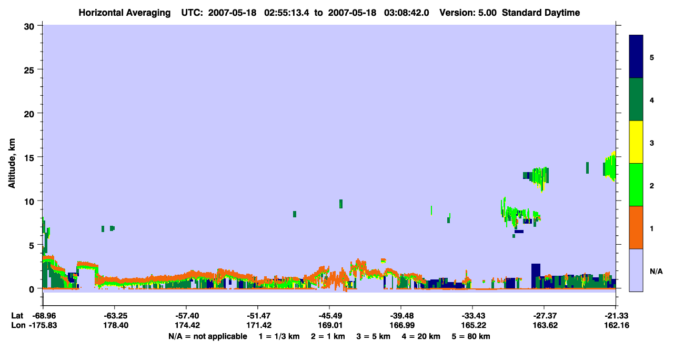Click the dark blue colorbar segment labeled 5
This screenshot has width=684, height=351.
[636, 57]
